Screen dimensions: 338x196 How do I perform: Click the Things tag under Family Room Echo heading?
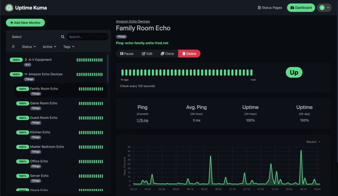[x=121, y=36]
